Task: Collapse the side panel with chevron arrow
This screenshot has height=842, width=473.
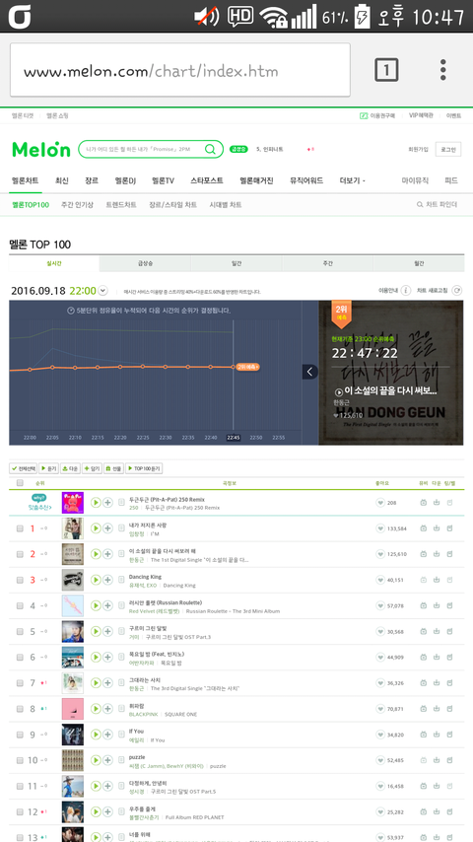Action: click(x=309, y=372)
